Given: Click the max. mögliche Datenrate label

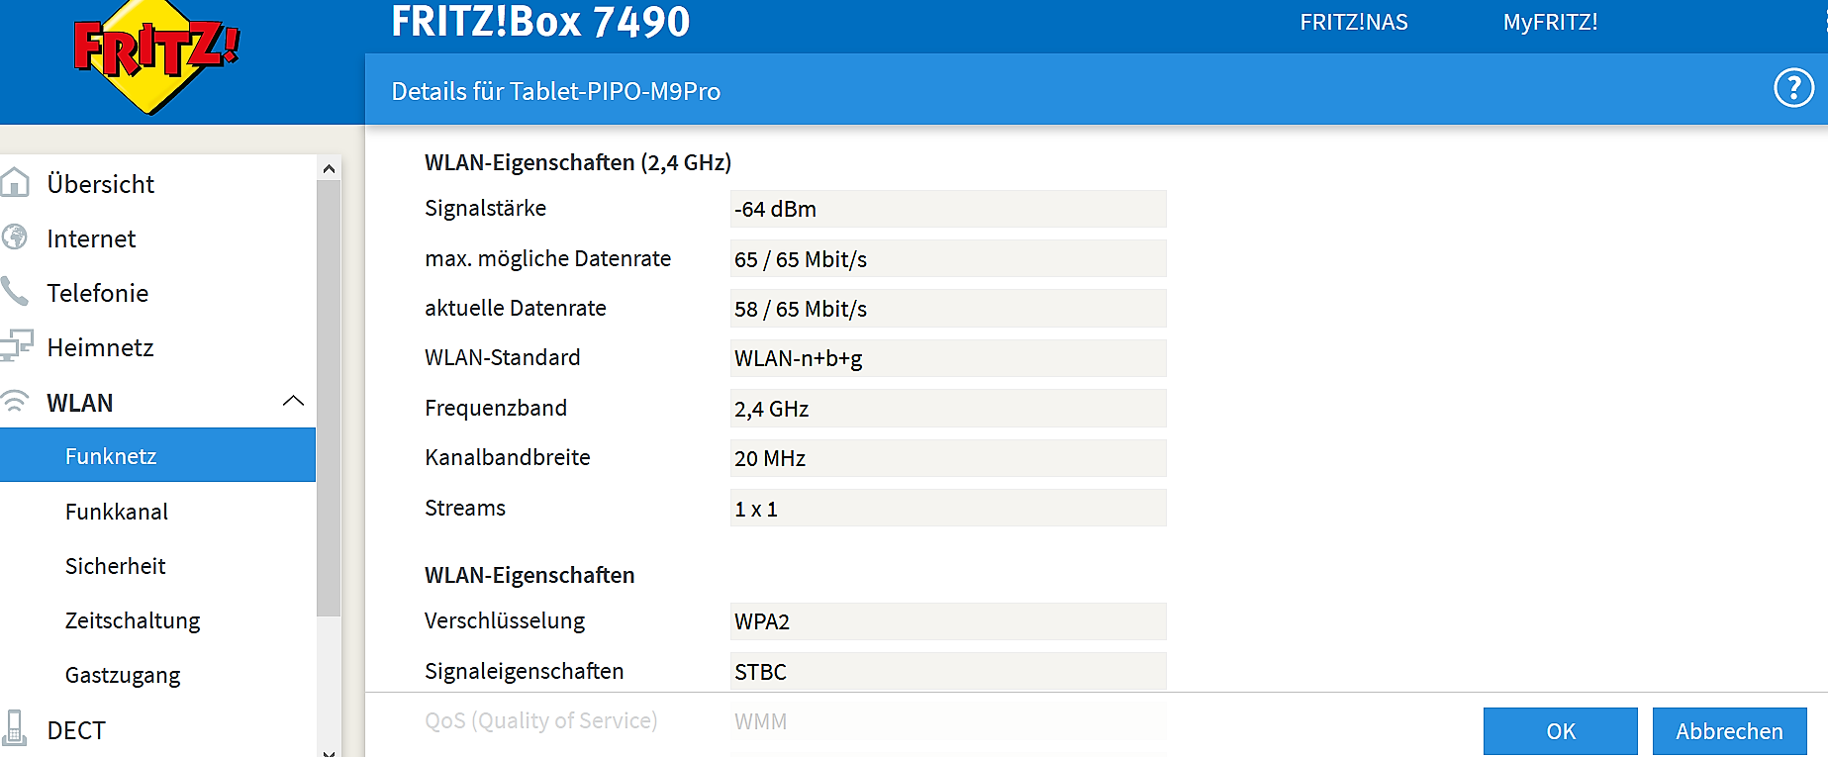Looking at the screenshot, I should coord(547,258).
